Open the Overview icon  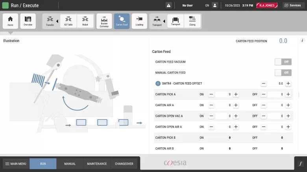click(x=28, y=21)
